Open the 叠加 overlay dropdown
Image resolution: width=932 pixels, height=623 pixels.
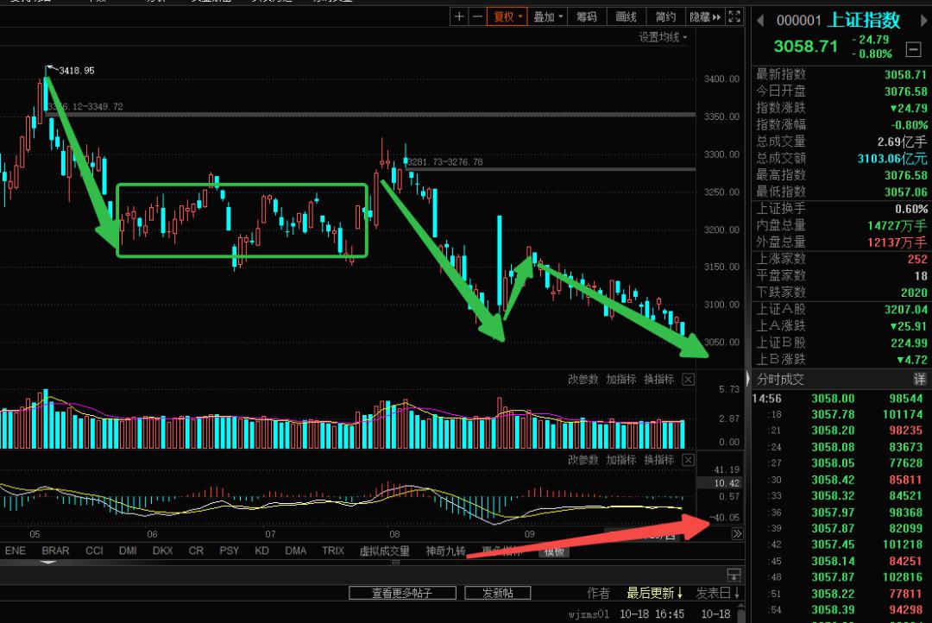click(548, 16)
